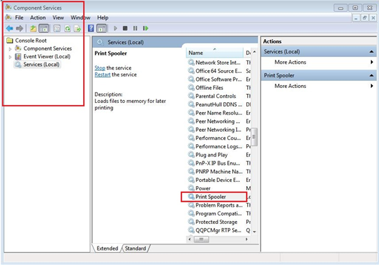Click the Back arrow toolbar icon
Screen dimensions: 379x265
tap(10, 29)
